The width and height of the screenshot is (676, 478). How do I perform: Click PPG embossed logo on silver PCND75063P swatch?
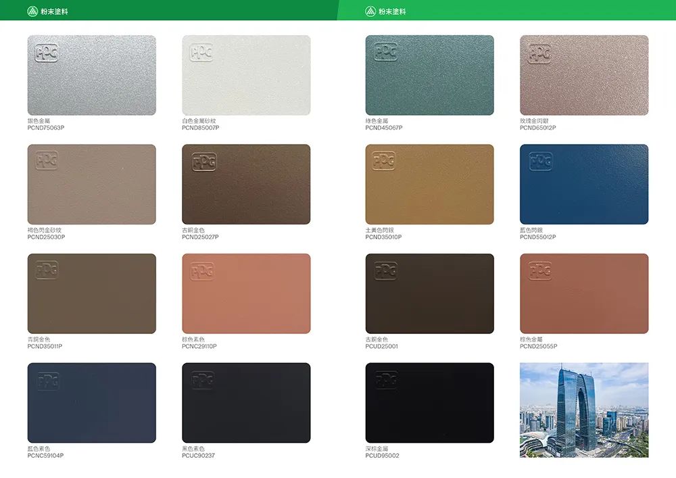[x=47, y=53]
